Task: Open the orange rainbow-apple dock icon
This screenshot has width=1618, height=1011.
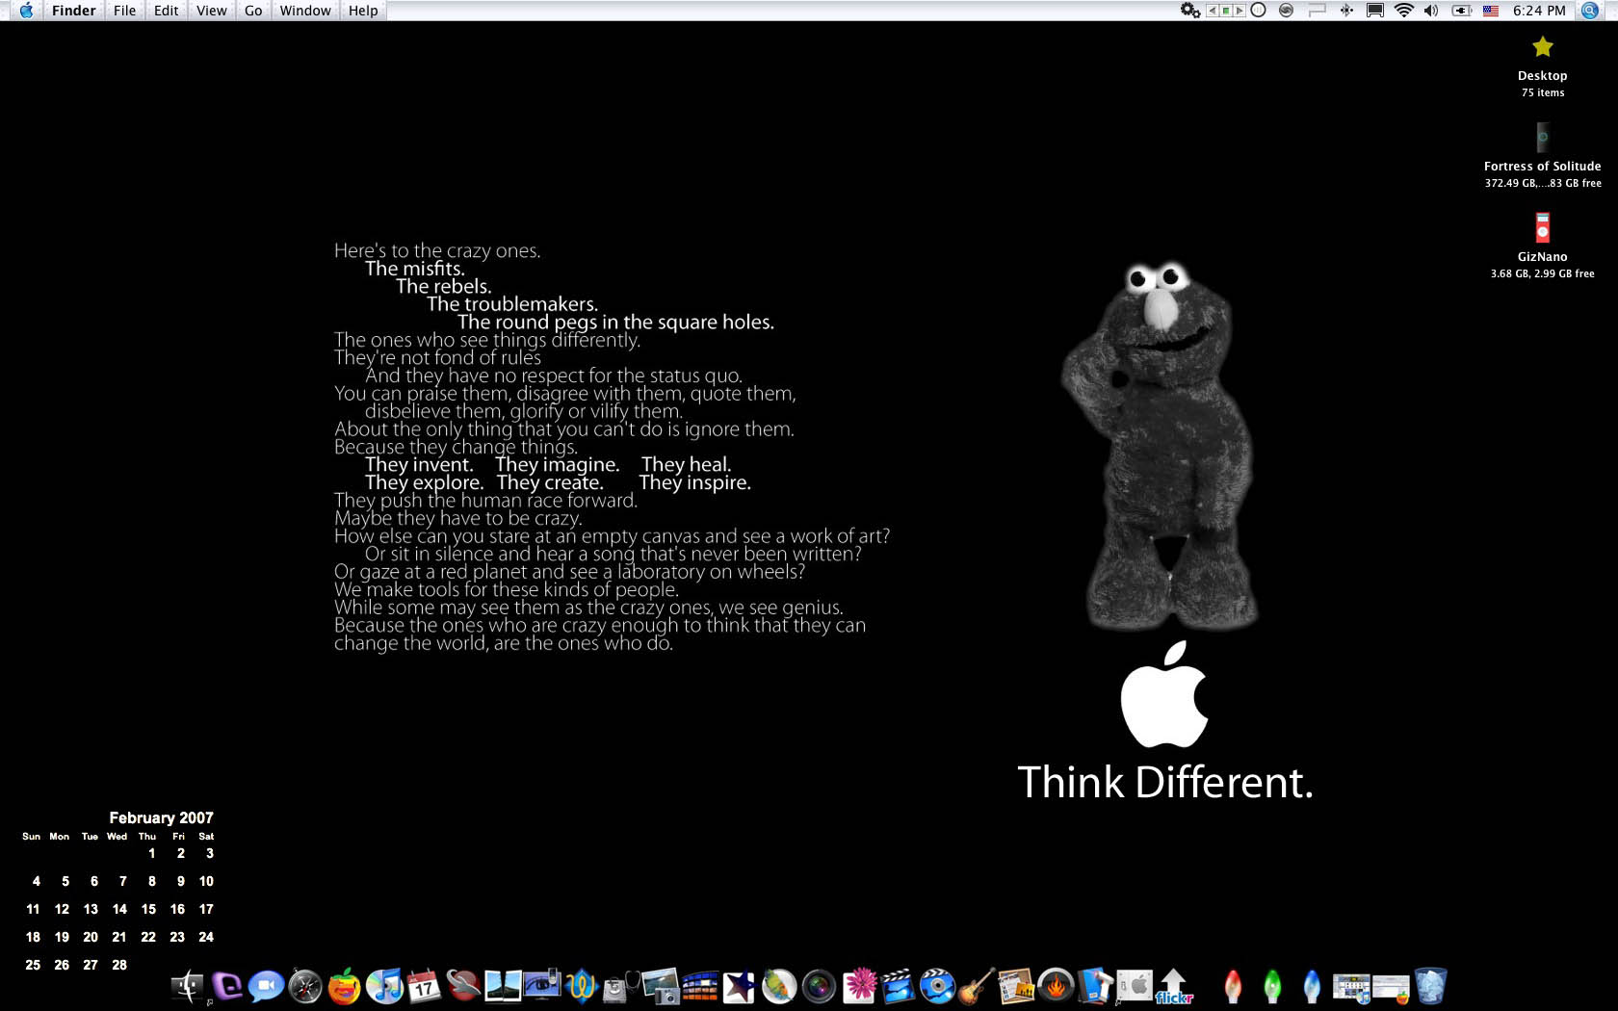Action: coord(344,986)
